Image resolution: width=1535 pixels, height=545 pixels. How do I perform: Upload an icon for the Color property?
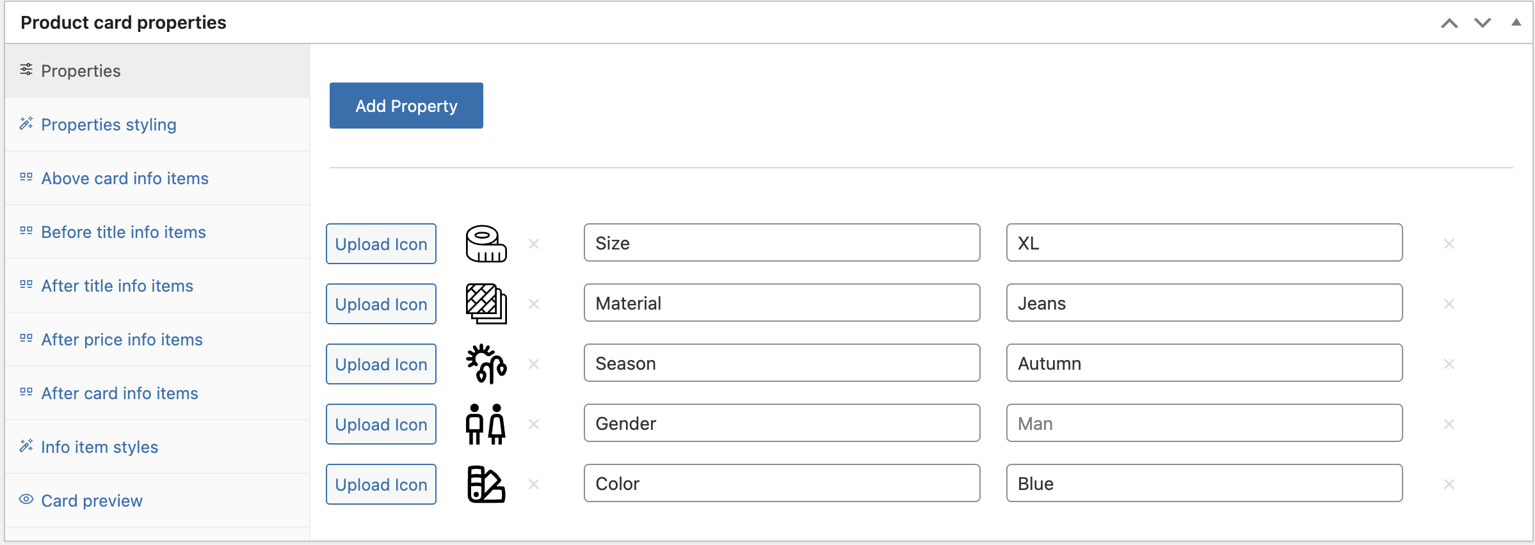coord(381,484)
